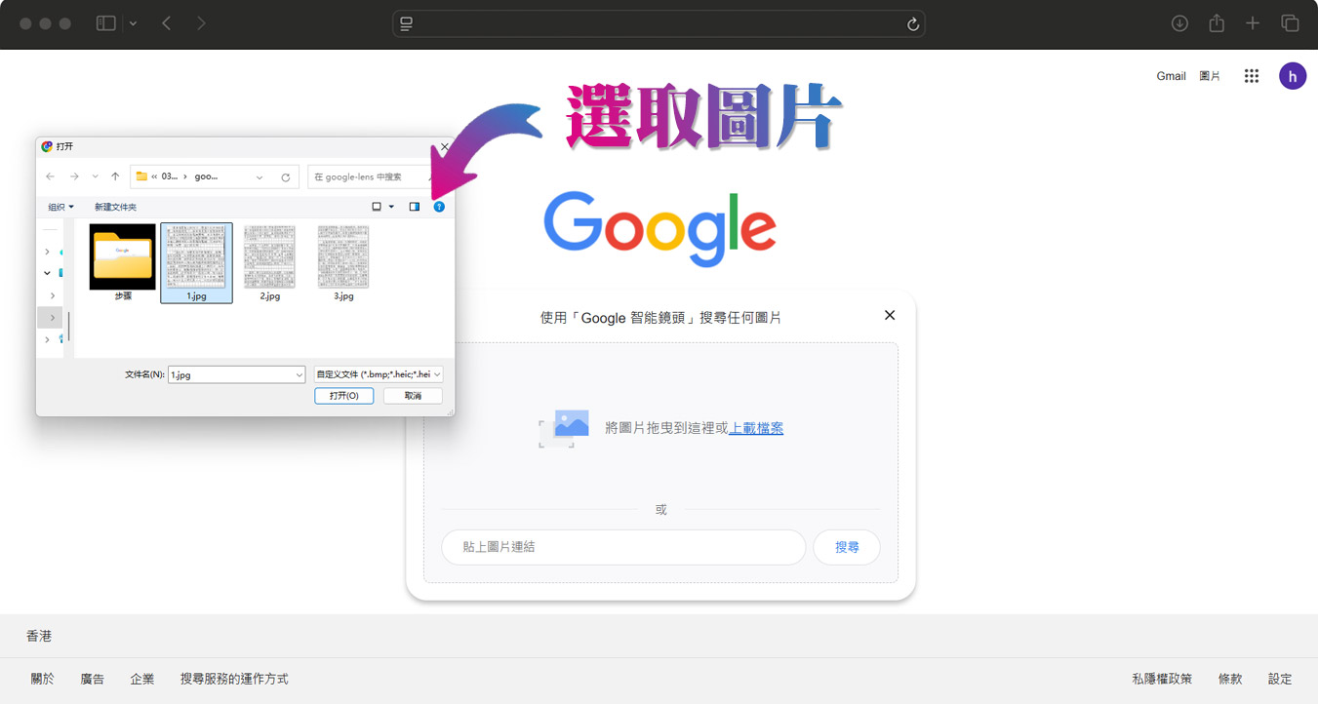Change the view layout icon in dialog
Viewport: 1318px width, 704px height.
click(377, 207)
